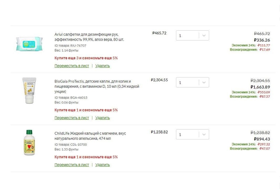Click the ChildLife liquid calcium title
The width and height of the screenshot is (280, 189).
tap(90, 136)
